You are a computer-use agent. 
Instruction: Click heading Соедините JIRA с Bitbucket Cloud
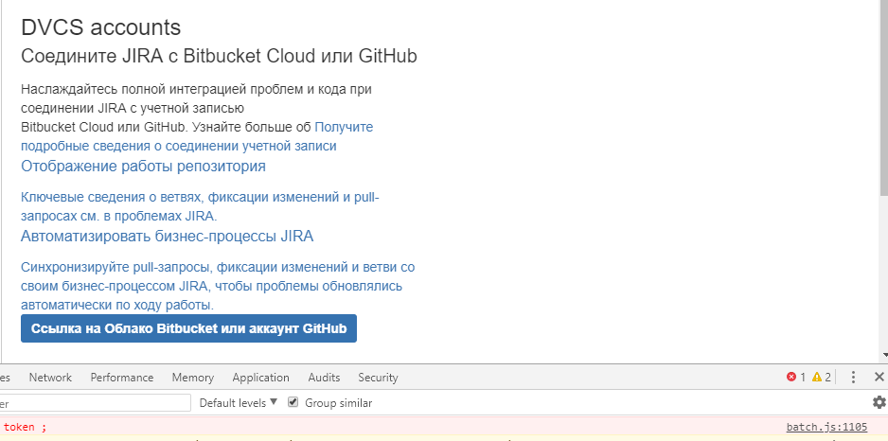219,56
